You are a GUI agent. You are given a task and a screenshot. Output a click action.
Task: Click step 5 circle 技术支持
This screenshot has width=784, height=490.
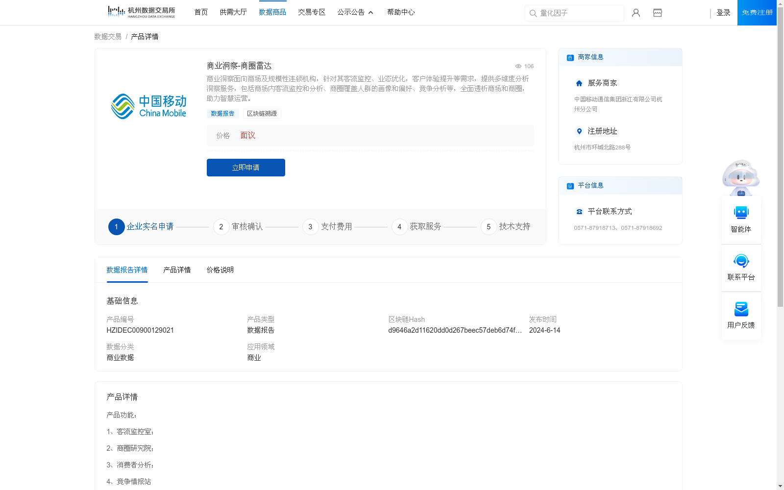click(489, 227)
